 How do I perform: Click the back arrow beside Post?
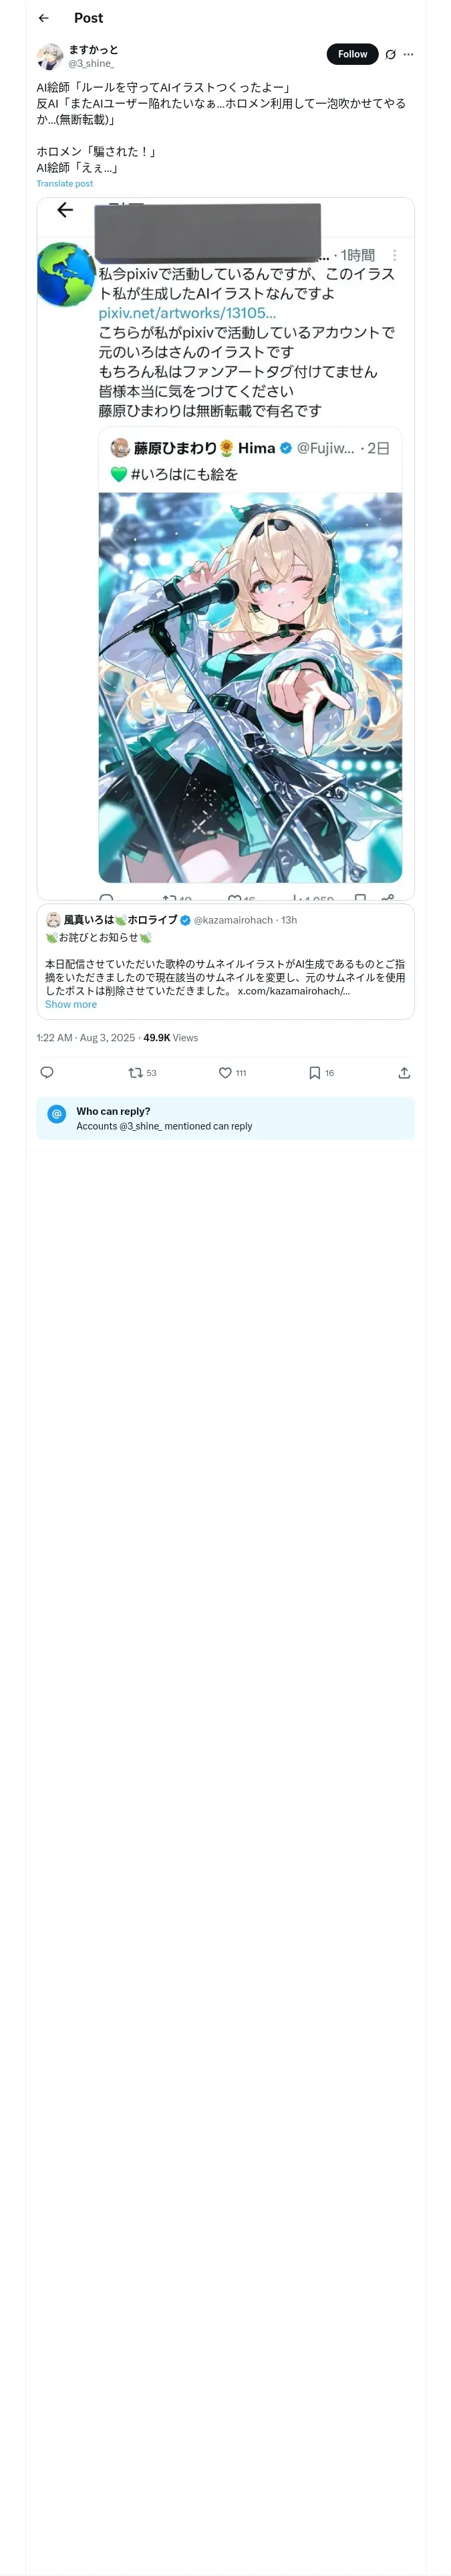[x=43, y=18]
